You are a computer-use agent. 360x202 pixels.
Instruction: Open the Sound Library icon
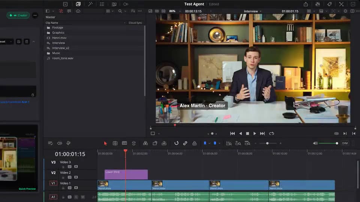[x=114, y=4]
